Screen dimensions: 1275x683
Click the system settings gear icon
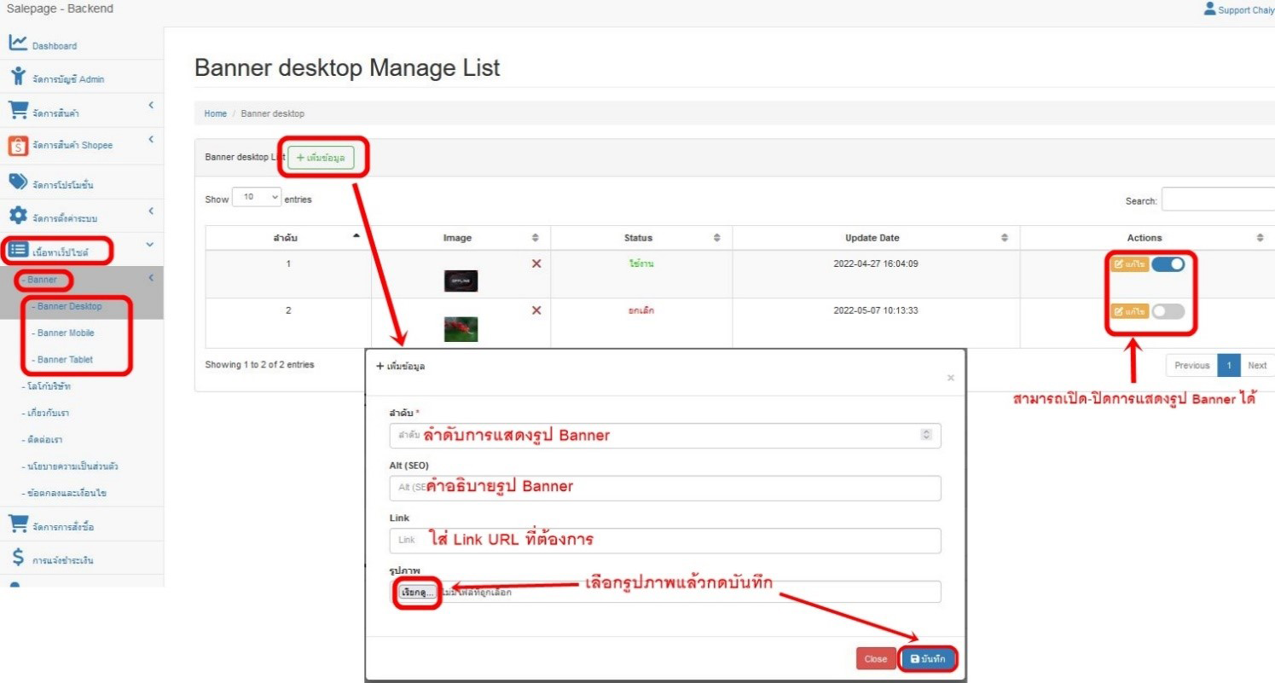click(19, 216)
